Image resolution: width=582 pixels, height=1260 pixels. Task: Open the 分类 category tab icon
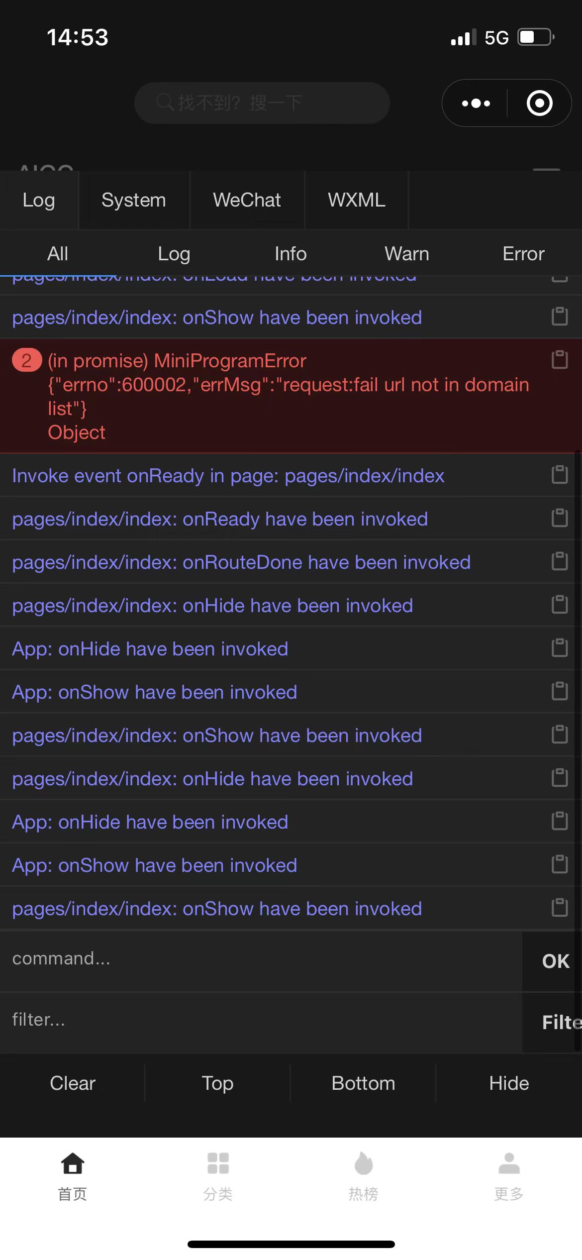click(218, 1163)
